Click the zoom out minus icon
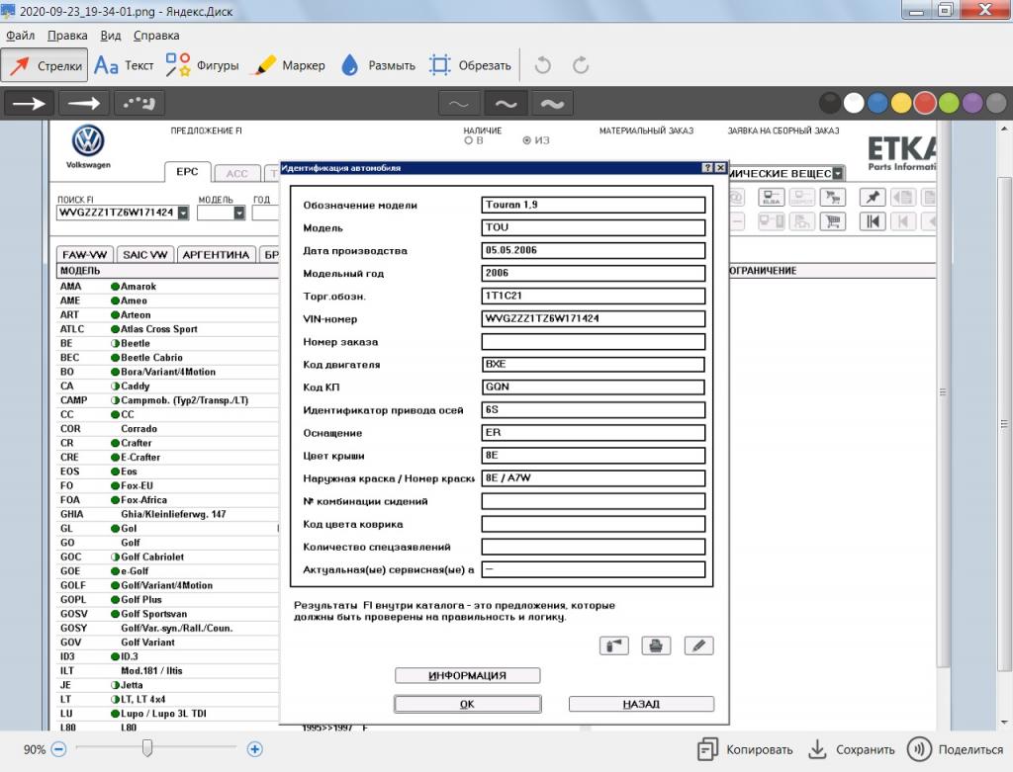Viewport: 1013px width, 772px height. coord(58,749)
